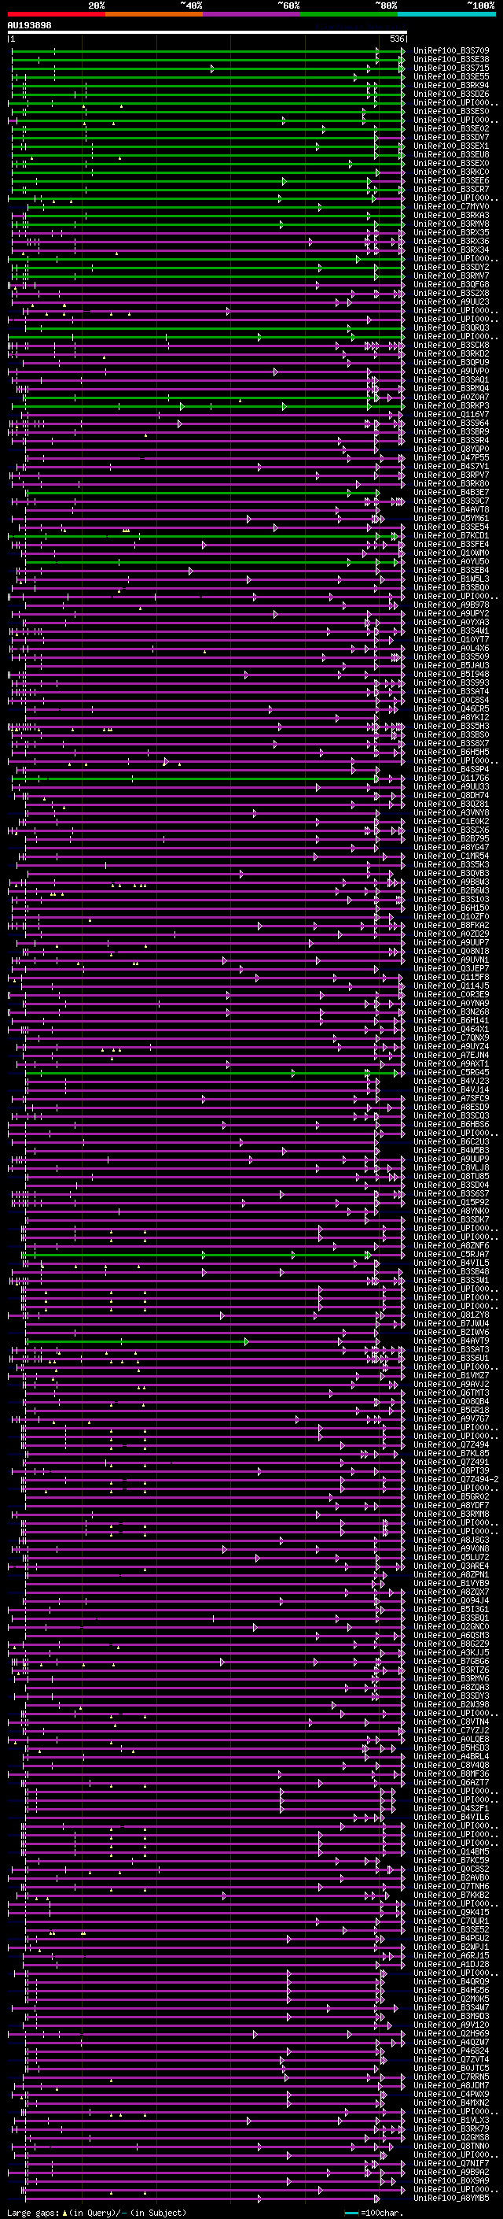
Task: Select hit label UniRef100_A3VNY8
Action: tap(451, 812)
